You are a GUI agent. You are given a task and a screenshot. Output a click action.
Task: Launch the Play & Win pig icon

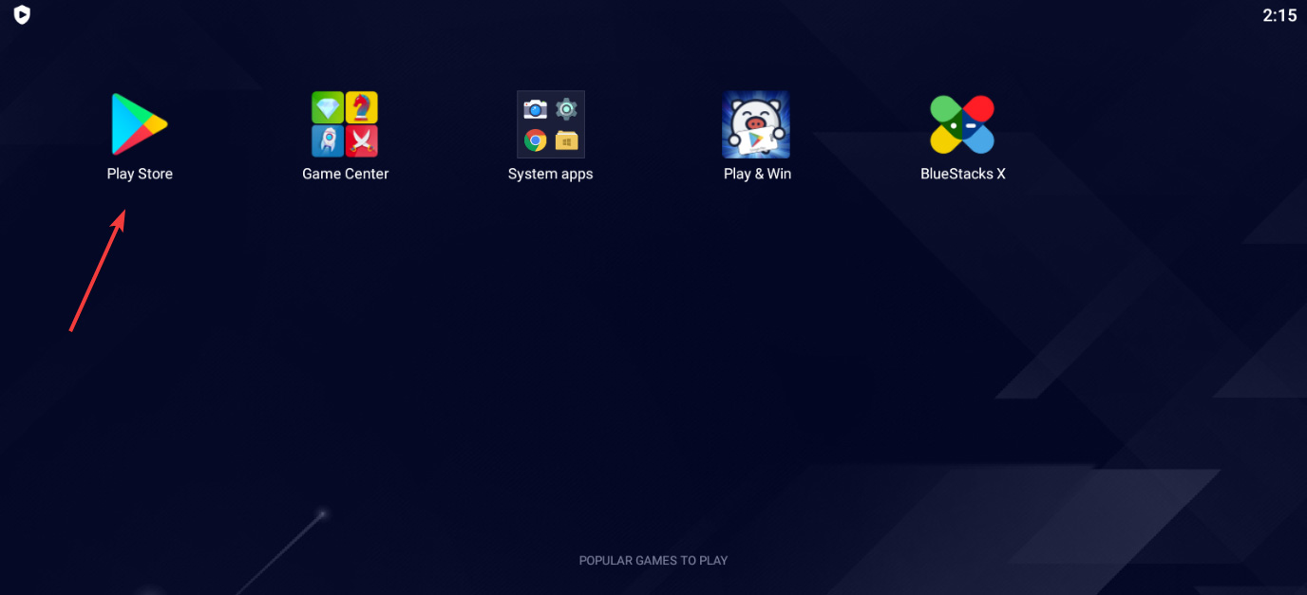pyautogui.click(x=756, y=124)
